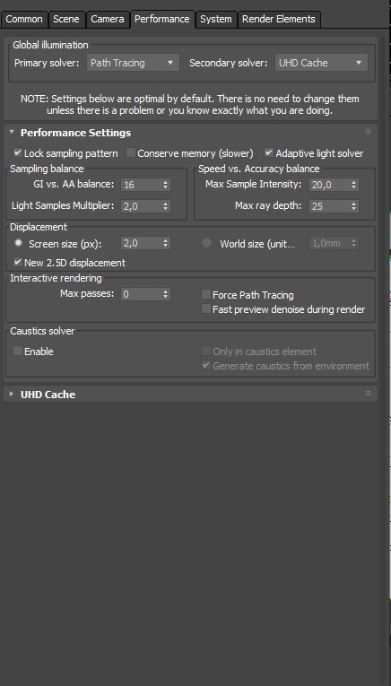The height and width of the screenshot is (686, 391).
Task: Switch to the Camera tab
Action: [x=107, y=19]
